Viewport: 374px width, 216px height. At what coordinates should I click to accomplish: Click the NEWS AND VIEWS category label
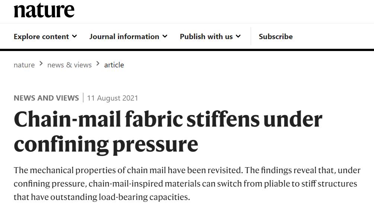click(x=46, y=98)
